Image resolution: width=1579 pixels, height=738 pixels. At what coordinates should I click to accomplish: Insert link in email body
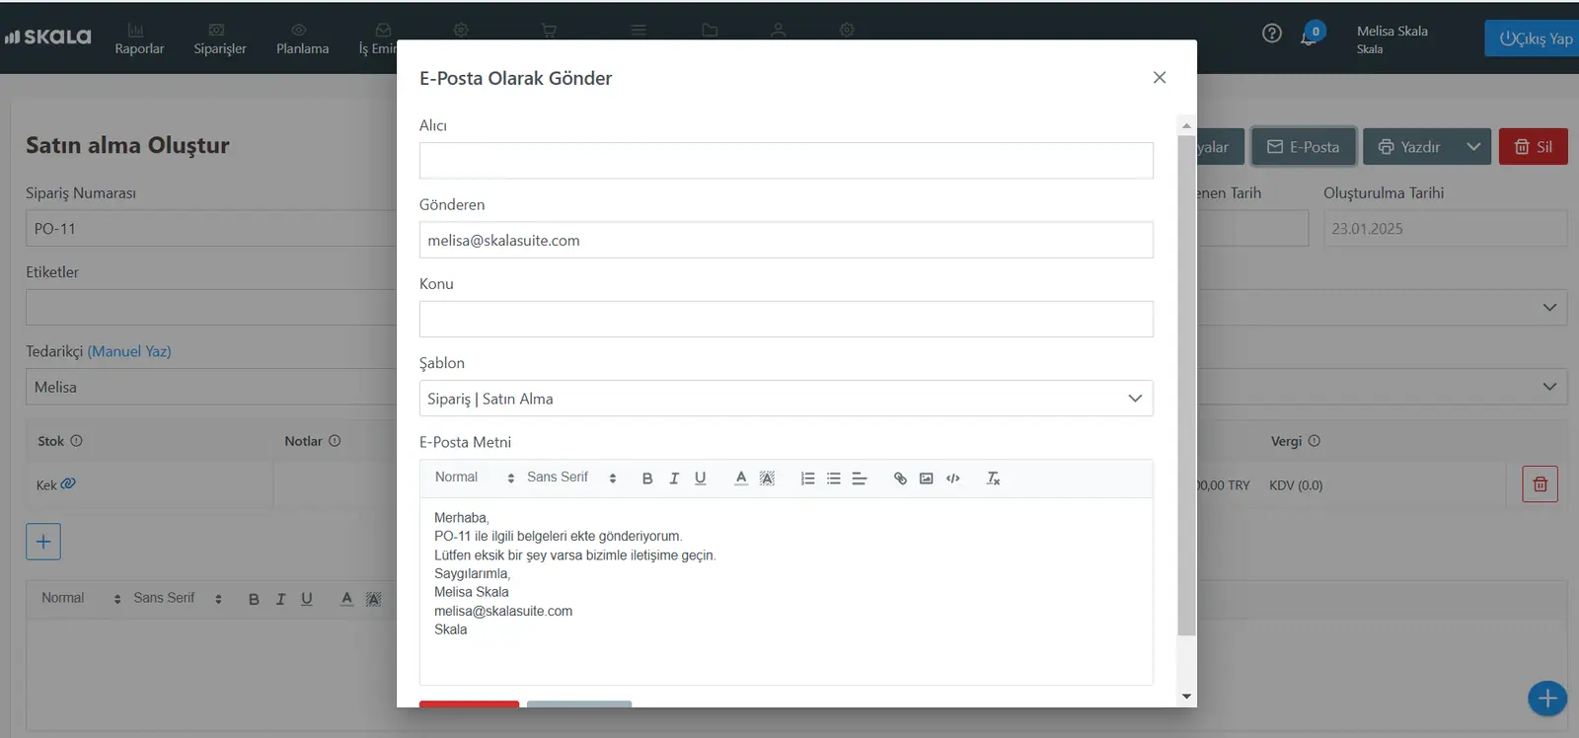click(x=900, y=479)
